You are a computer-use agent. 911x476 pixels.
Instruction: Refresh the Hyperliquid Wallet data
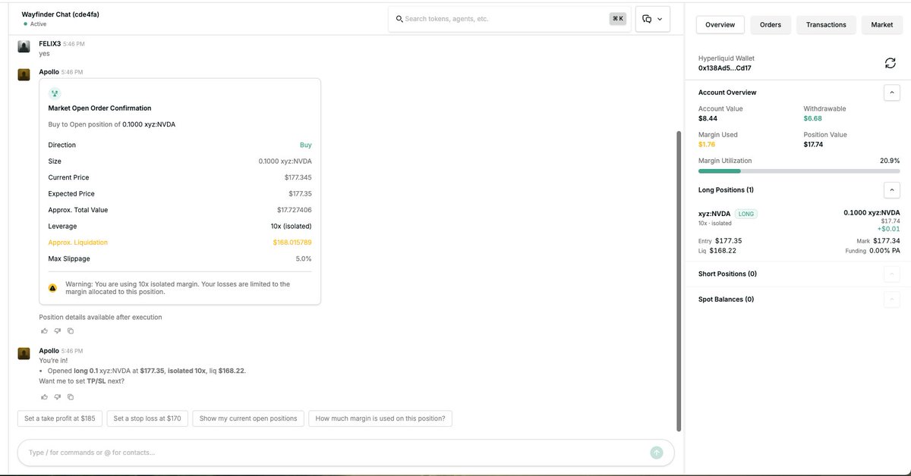click(x=890, y=63)
